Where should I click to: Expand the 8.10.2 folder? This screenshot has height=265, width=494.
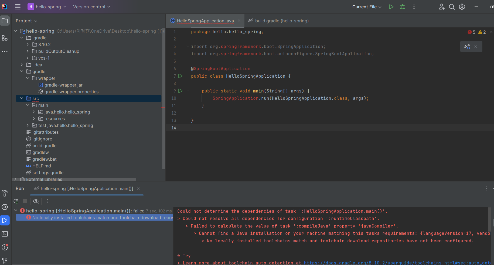(x=28, y=44)
